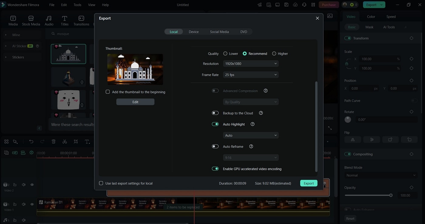The image size is (425, 224).
Task: Toggle the timeline snapping icon
Action: point(32,153)
